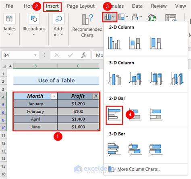
Task: Choose the 3-D 100% Stacked Column chart
Action: pos(156,79)
